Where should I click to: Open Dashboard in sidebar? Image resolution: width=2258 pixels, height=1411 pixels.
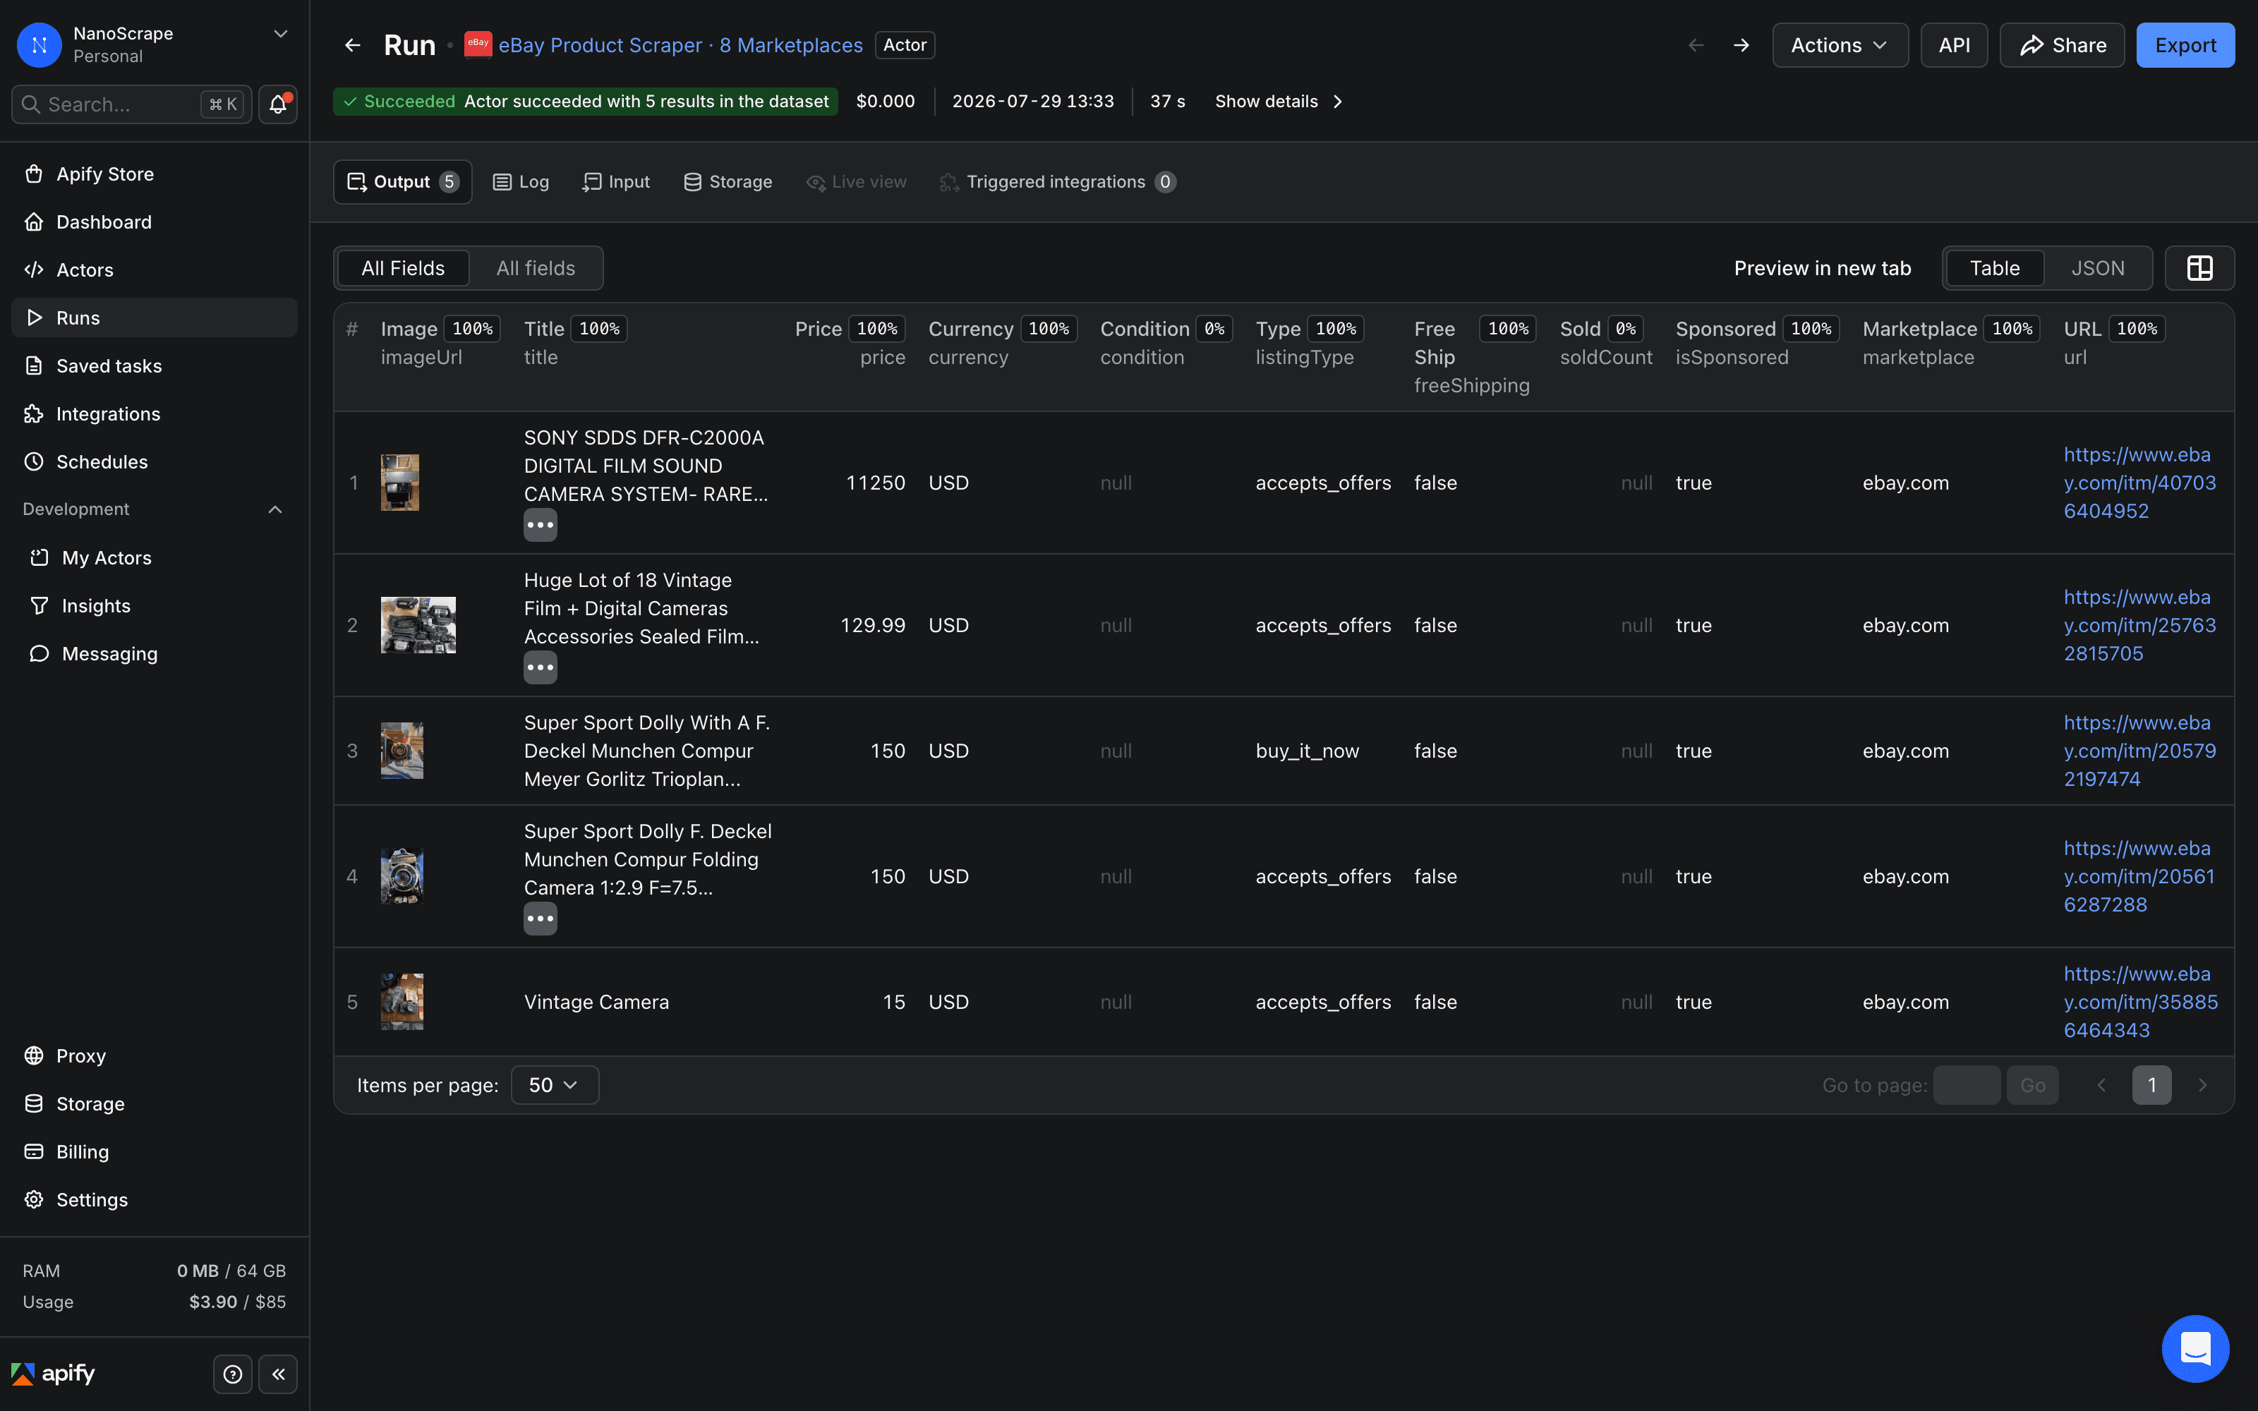pyautogui.click(x=154, y=222)
